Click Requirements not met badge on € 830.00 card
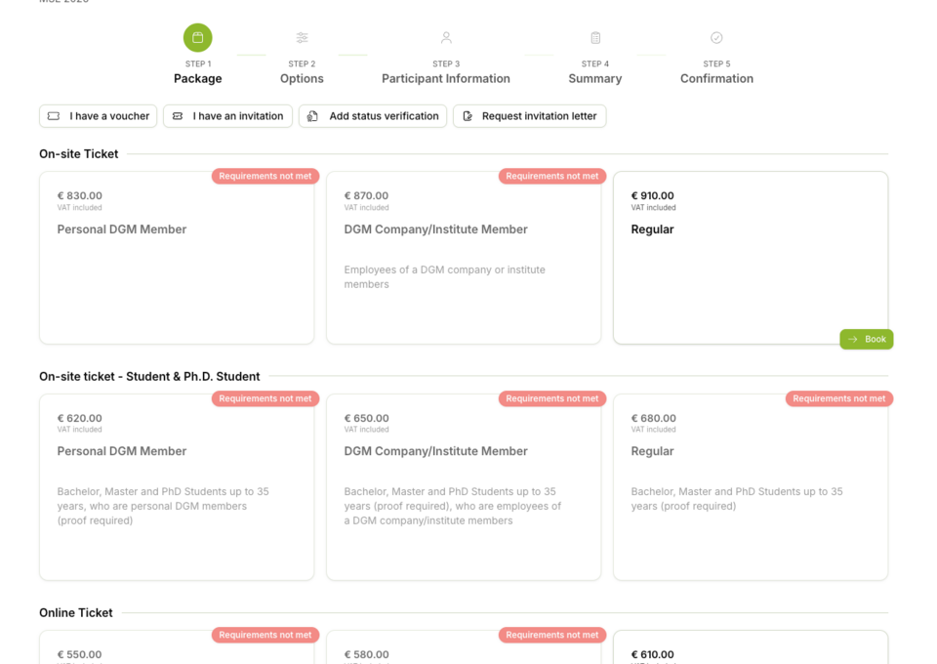This screenshot has width=937, height=664. point(265,176)
